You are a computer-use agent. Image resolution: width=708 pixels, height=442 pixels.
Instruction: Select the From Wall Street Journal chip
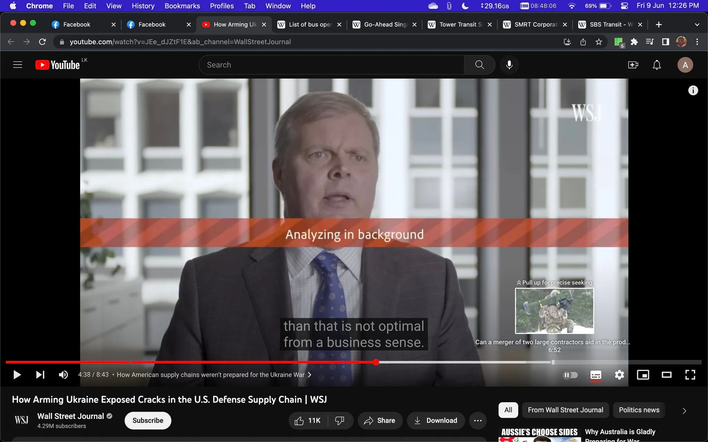pyautogui.click(x=565, y=410)
